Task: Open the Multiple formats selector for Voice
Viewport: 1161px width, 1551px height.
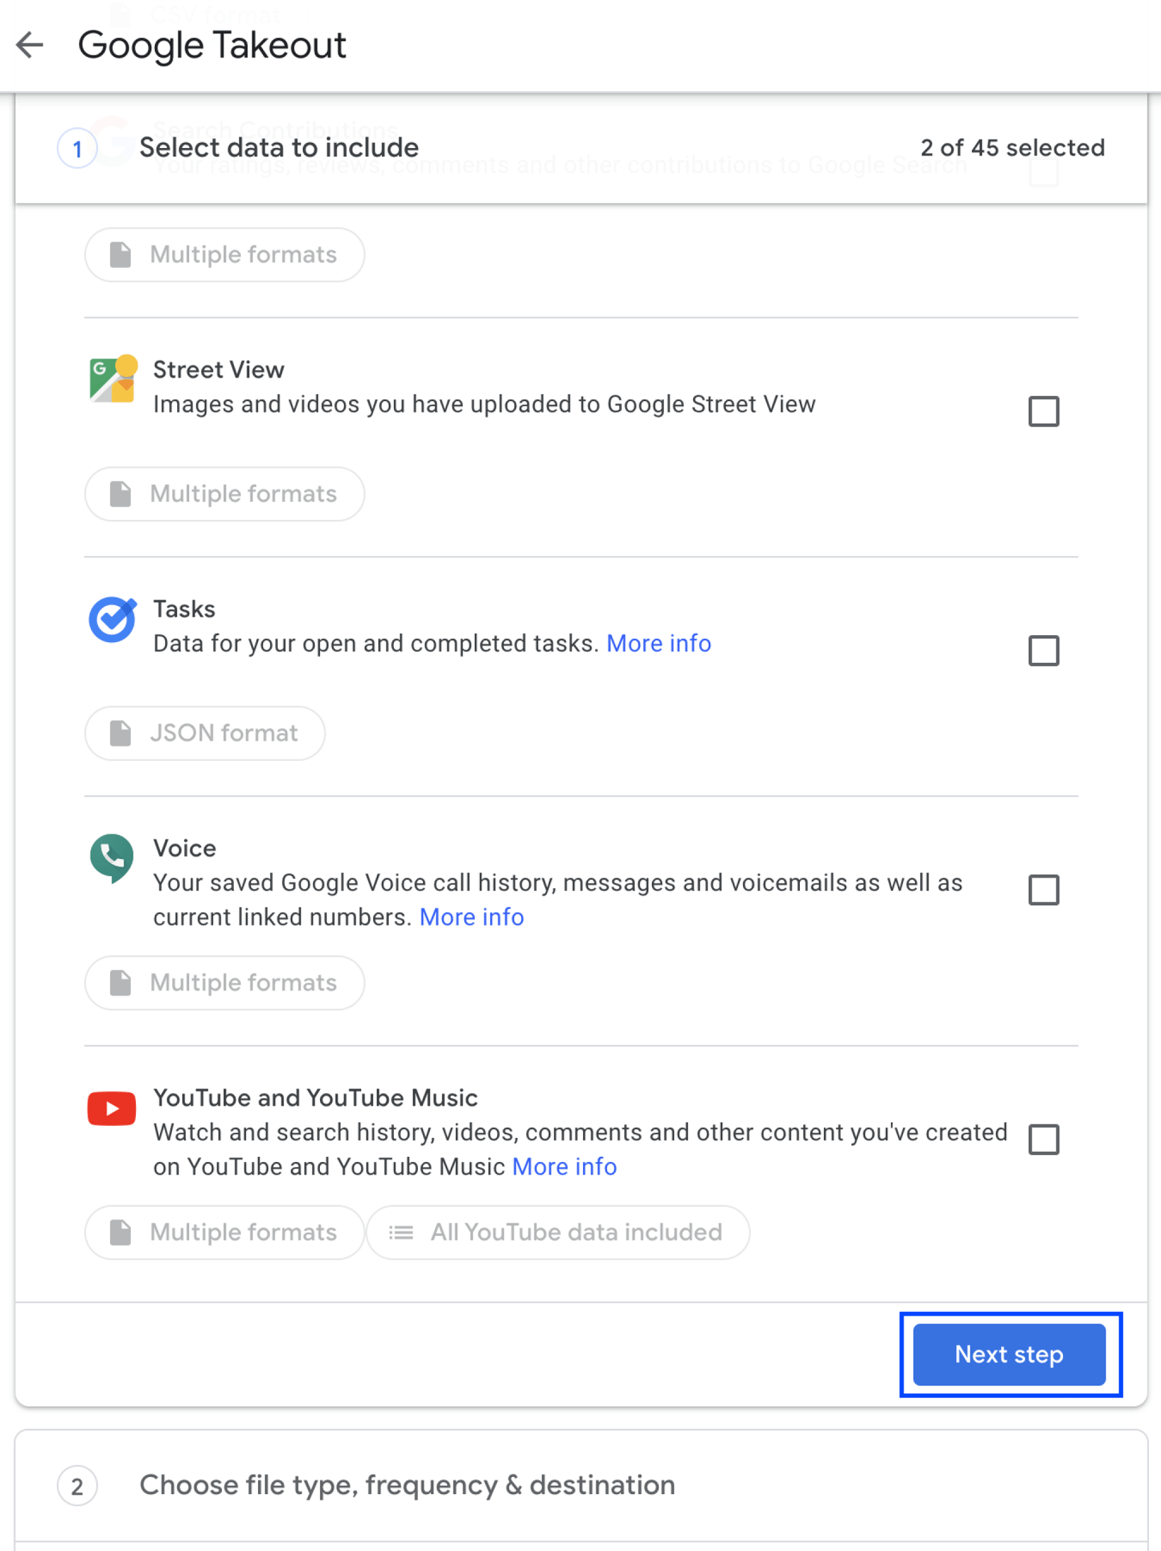Action: [223, 983]
